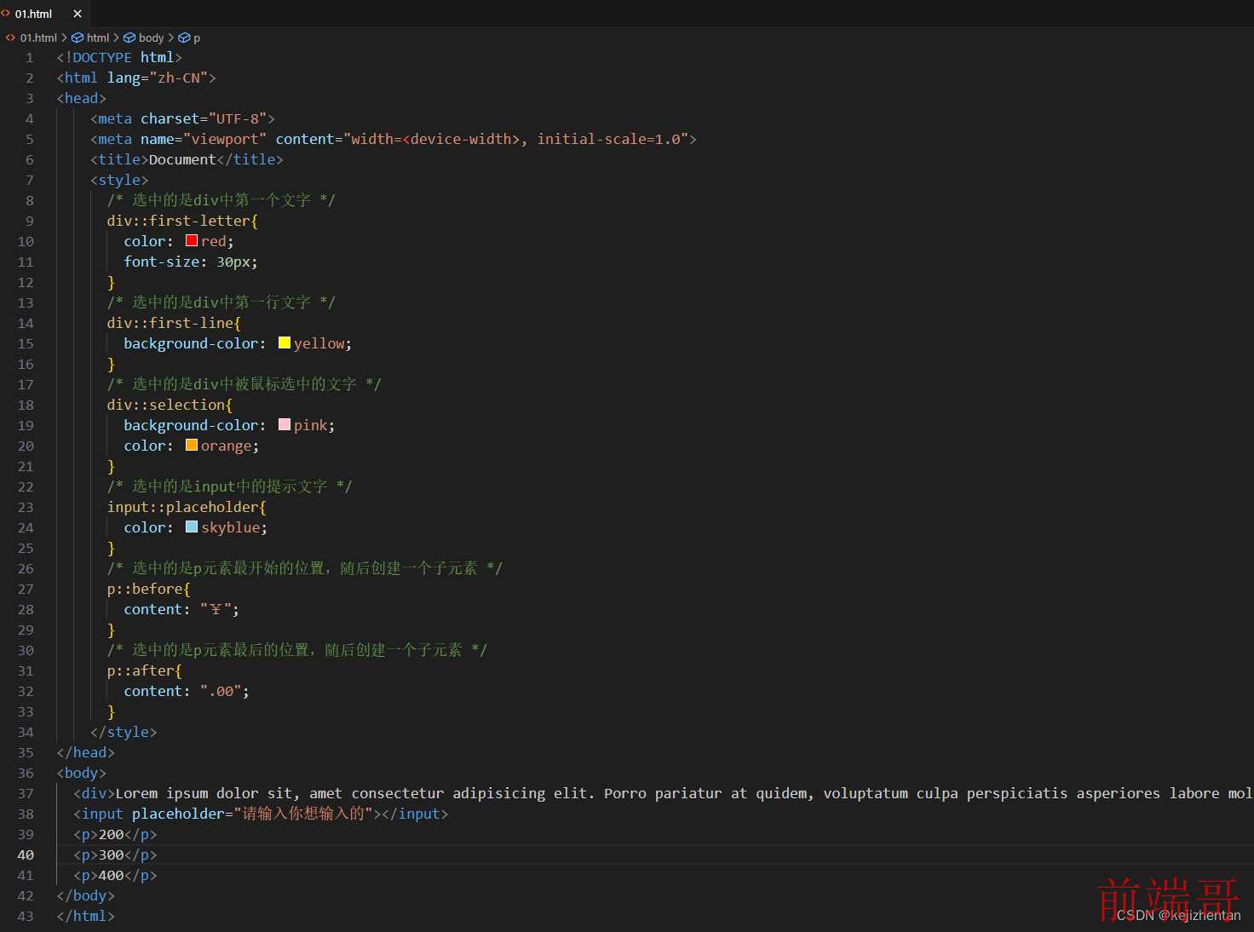Open the p breadcrumb segment
This screenshot has height=932, width=1254.
[197, 37]
